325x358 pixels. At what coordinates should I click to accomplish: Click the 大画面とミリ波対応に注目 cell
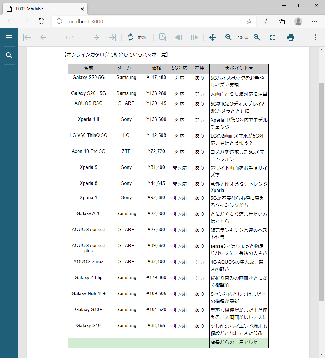coord(239,95)
